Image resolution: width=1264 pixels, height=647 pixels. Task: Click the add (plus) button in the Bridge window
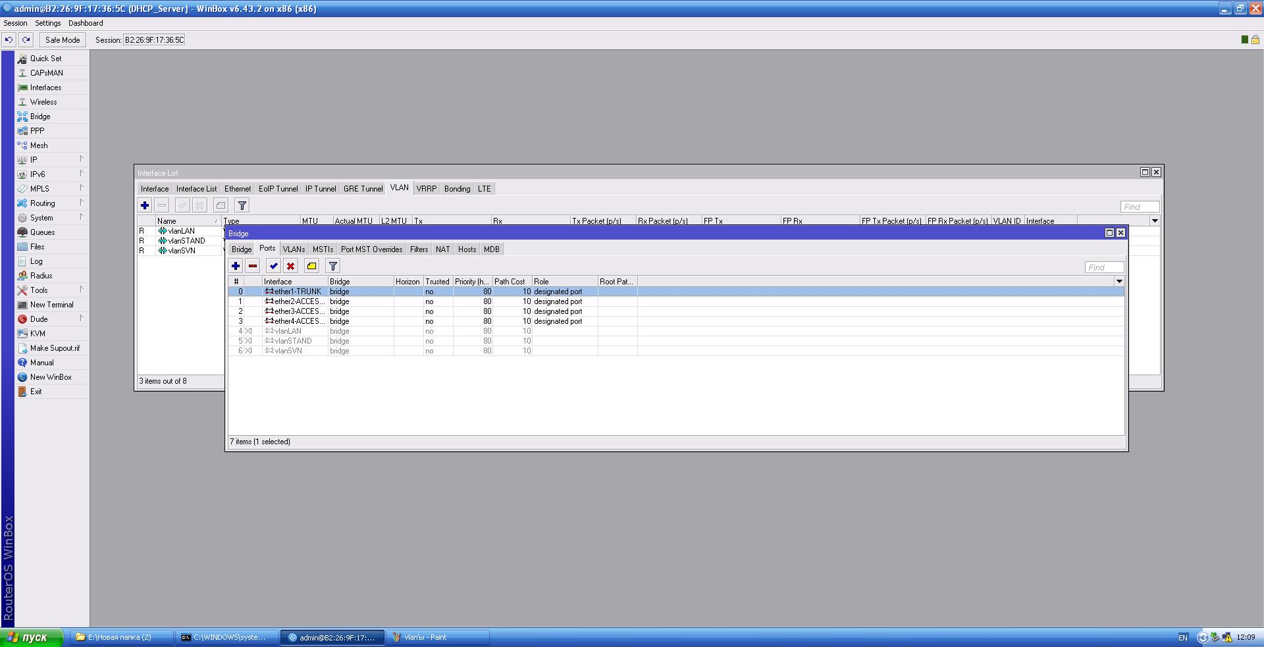click(x=236, y=266)
